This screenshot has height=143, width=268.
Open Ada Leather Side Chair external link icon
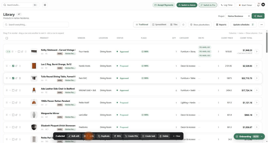click(16, 90)
